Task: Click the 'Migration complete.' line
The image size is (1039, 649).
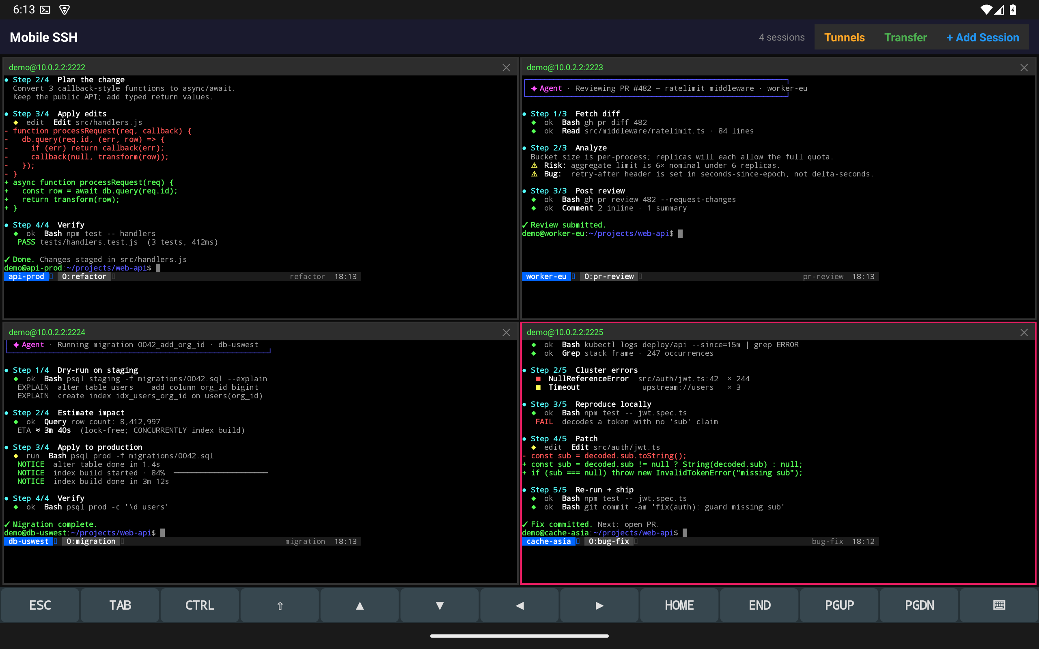Action: click(51, 524)
